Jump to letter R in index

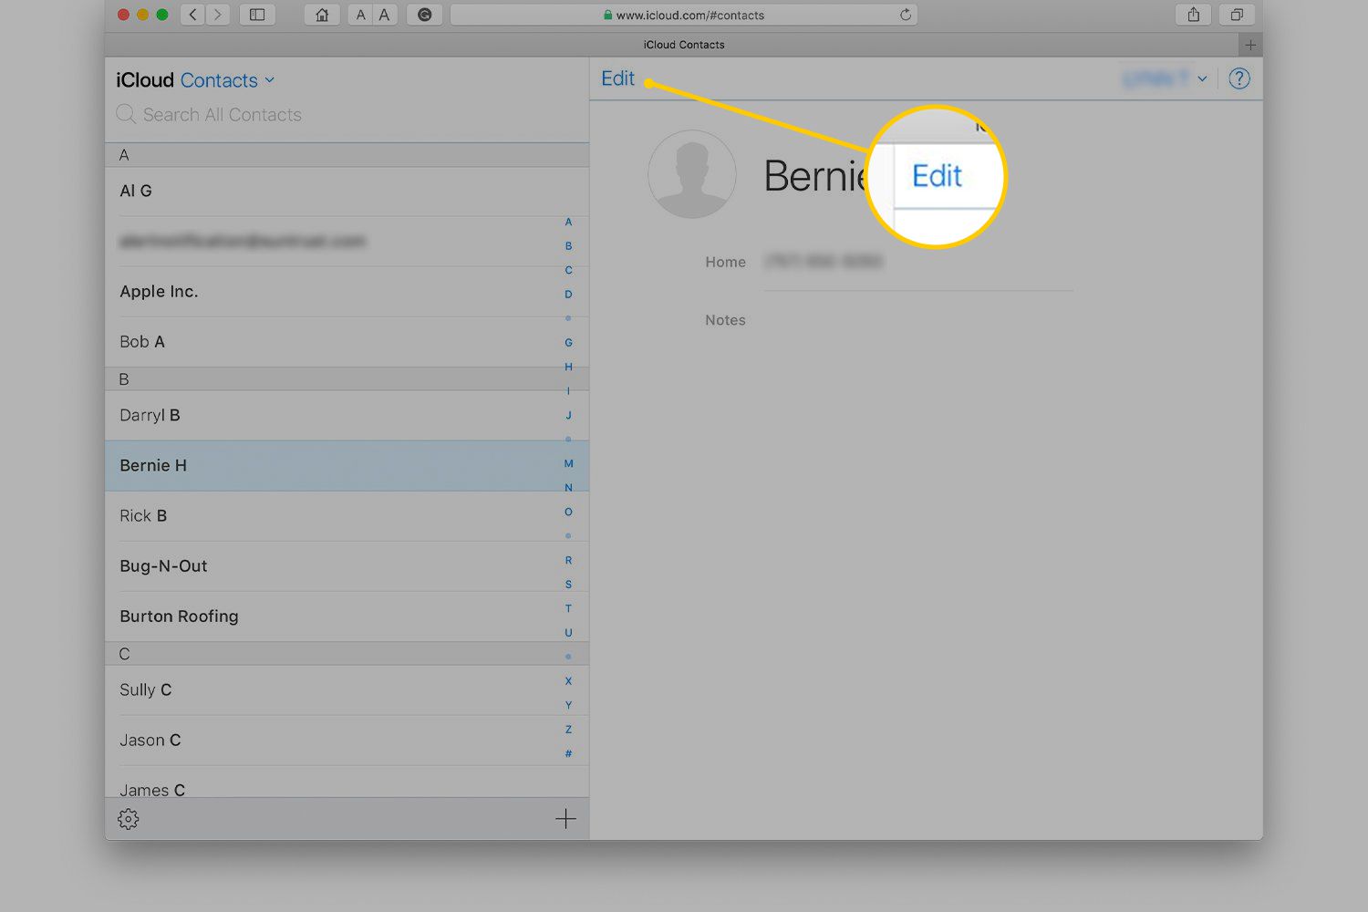[x=568, y=560]
